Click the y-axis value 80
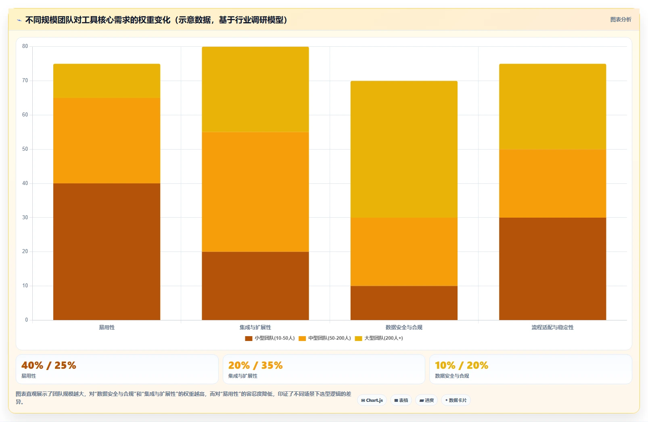The width and height of the screenshot is (648, 422). pyautogui.click(x=25, y=46)
